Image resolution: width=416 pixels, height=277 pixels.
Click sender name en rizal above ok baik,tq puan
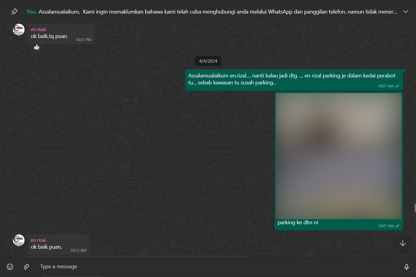39,30
